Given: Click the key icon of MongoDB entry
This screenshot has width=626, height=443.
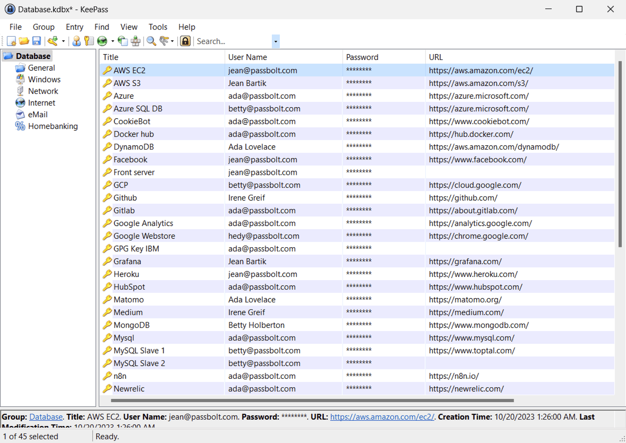Looking at the screenshot, I should (x=107, y=325).
